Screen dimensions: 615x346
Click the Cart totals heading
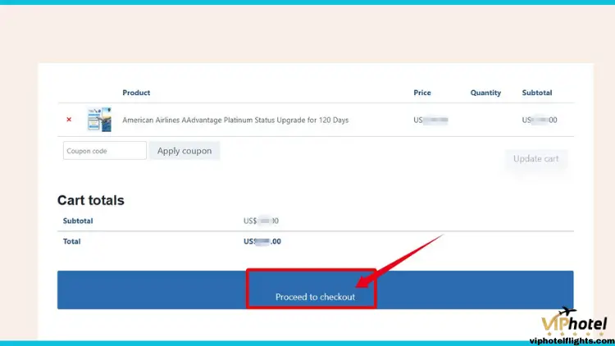[90, 200]
